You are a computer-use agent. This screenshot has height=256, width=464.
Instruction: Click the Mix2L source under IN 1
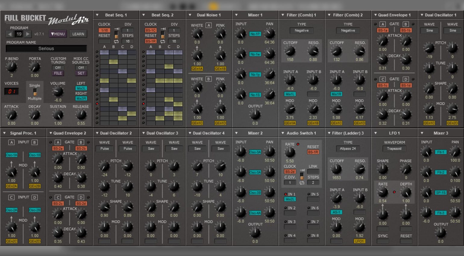point(290,199)
